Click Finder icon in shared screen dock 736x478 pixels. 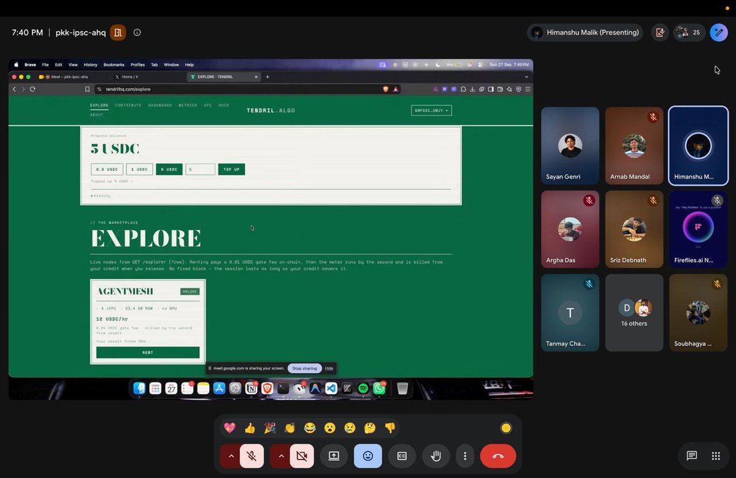pyautogui.click(x=139, y=388)
